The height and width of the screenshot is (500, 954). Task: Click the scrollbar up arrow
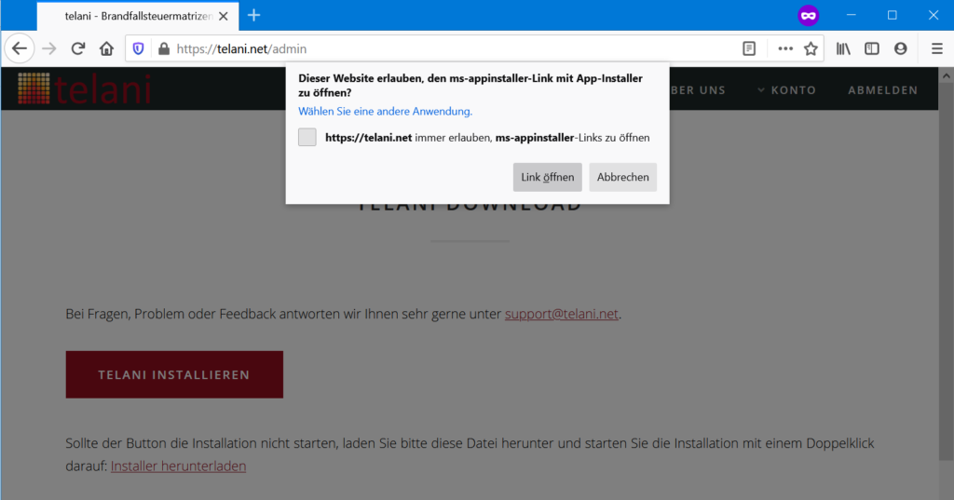coord(946,75)
